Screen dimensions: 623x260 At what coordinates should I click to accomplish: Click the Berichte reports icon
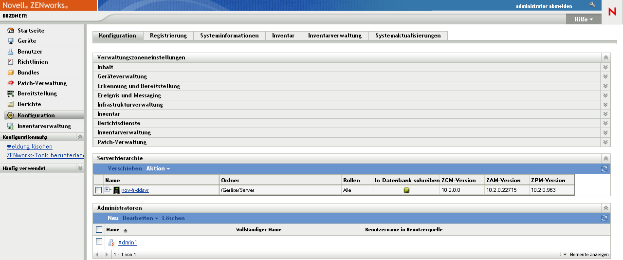(11, 104)
